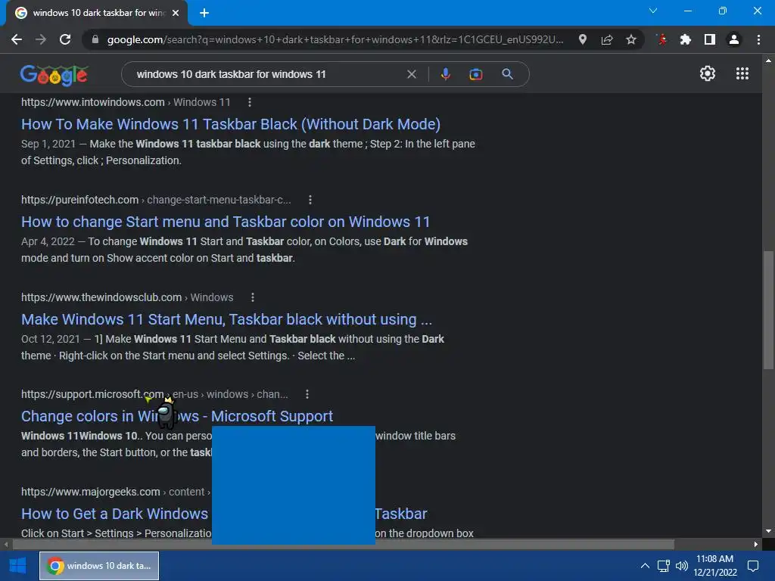Click the magnifier search button
The image size is (775, 581).
coord(507,74)
